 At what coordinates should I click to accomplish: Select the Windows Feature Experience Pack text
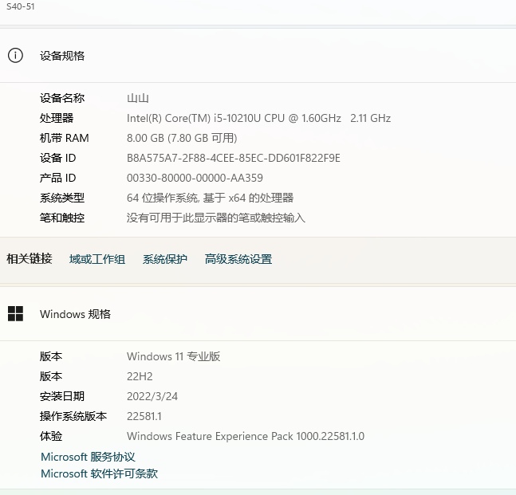click(246, 437)
